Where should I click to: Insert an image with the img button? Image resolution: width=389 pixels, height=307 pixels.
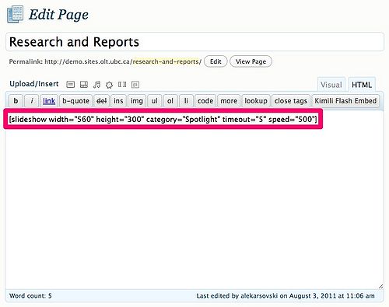[137, 100]
